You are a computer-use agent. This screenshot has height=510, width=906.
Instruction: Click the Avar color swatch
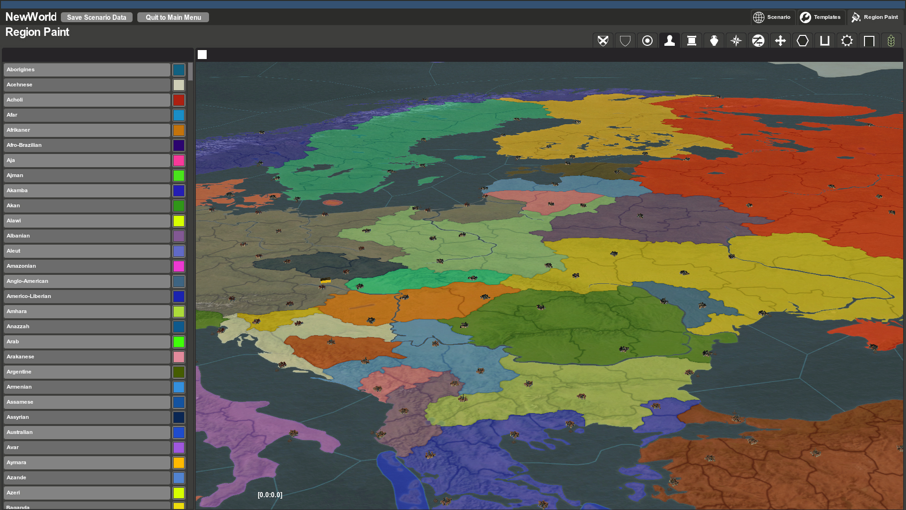179,448
